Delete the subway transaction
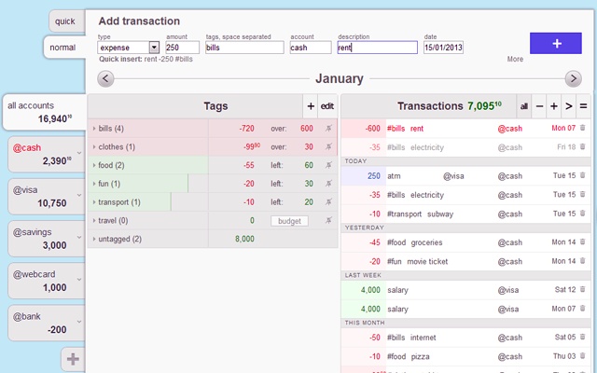Image resolution: width=597 pixels, height=373 pixels. (x=582, y=214)
